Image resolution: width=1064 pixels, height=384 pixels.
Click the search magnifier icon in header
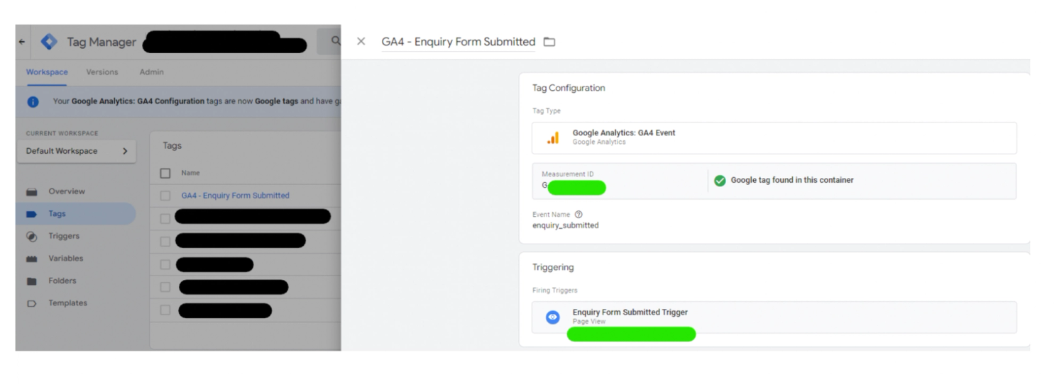click(336, 42)
